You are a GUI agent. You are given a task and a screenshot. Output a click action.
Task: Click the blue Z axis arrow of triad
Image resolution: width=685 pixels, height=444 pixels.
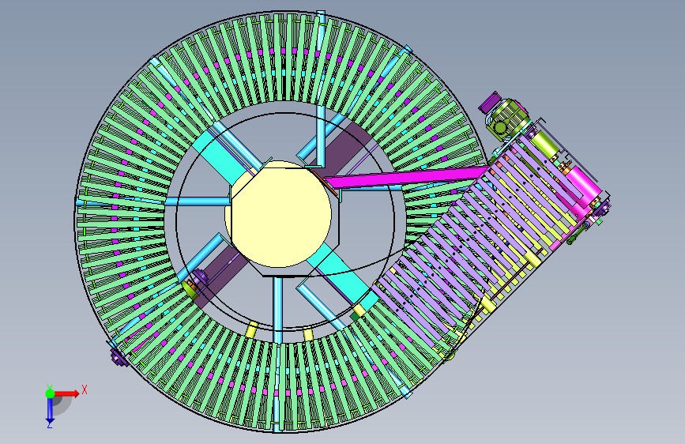tap(50, 412)
